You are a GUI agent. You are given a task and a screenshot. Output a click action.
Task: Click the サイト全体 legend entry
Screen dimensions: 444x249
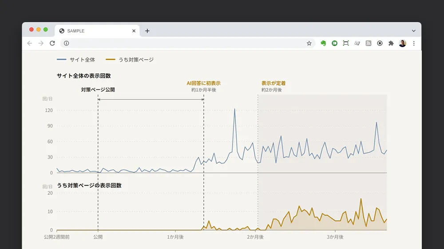76,60
